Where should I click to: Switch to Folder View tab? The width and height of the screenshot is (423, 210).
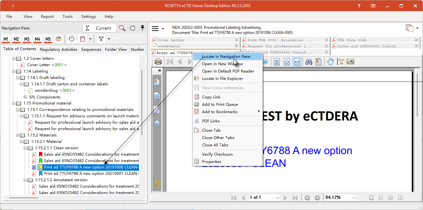coord(116,49)
